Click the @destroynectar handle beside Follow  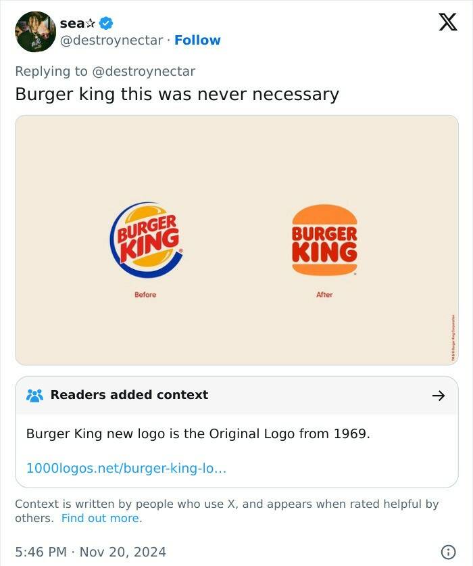point(111,41)
